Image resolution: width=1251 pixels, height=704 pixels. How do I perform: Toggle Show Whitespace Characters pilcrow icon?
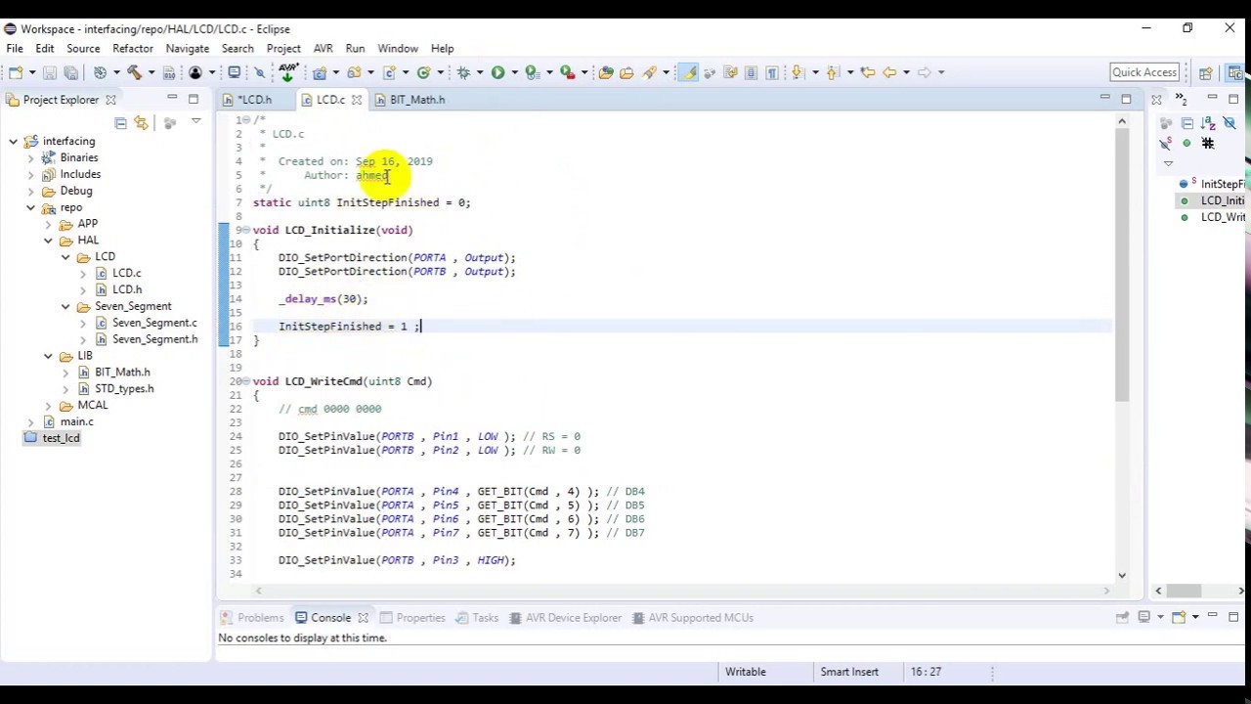[x=772, y=72]
